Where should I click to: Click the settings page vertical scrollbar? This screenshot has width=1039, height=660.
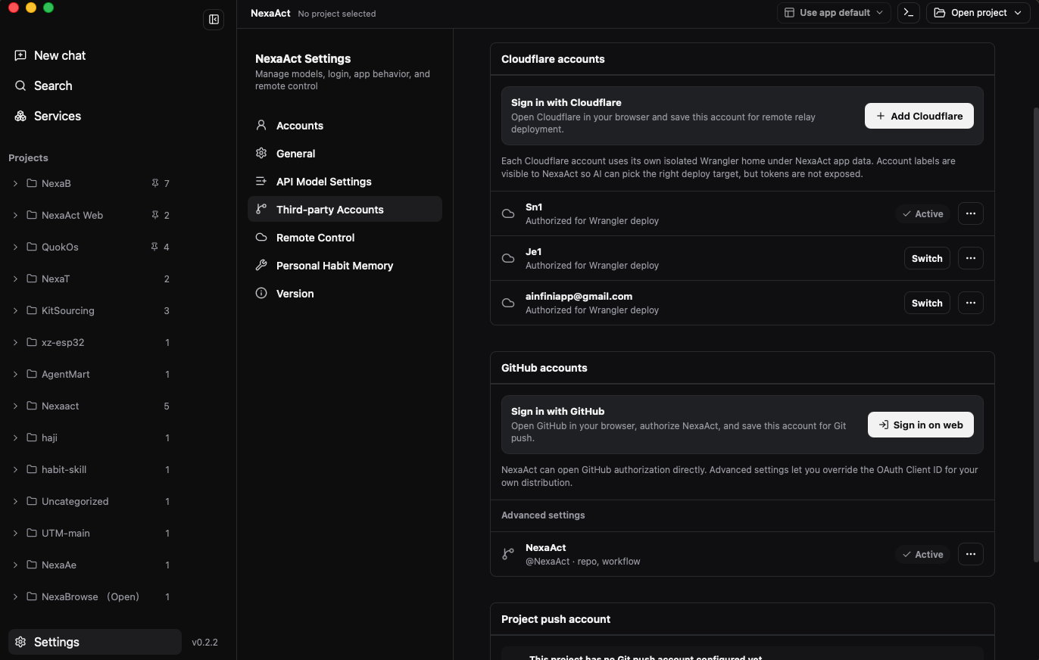[1035, 333]
